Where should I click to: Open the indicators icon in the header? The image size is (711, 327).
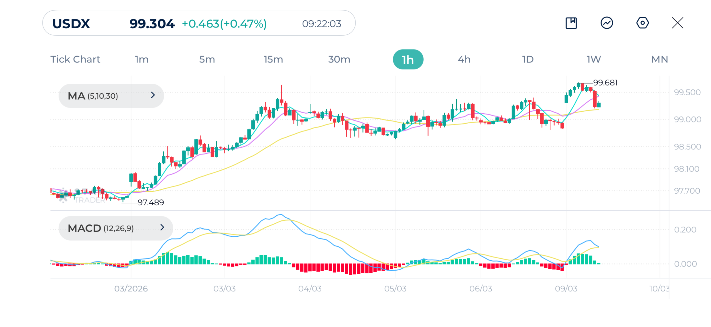pyautogui.click(x=607, y=23)
